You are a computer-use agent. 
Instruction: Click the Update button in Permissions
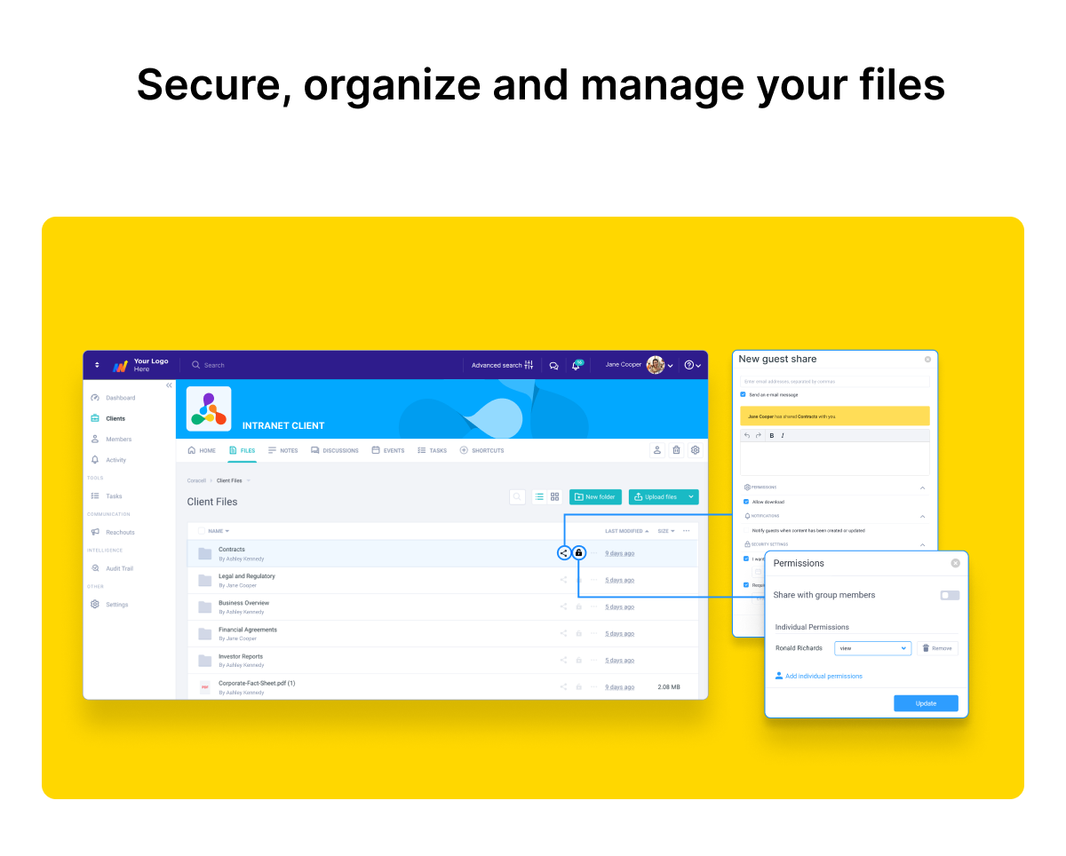(926, 702)
